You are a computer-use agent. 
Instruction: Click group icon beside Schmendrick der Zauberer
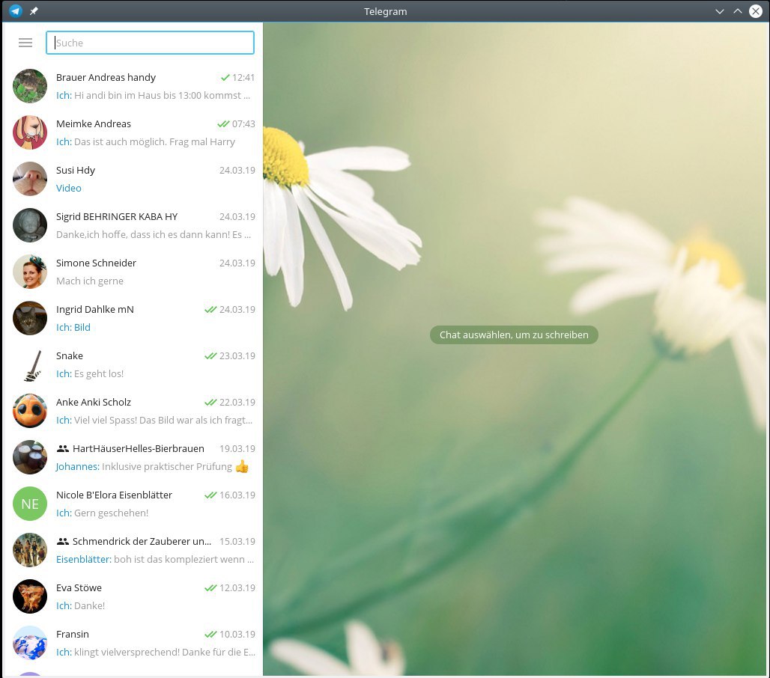point(63,542)
